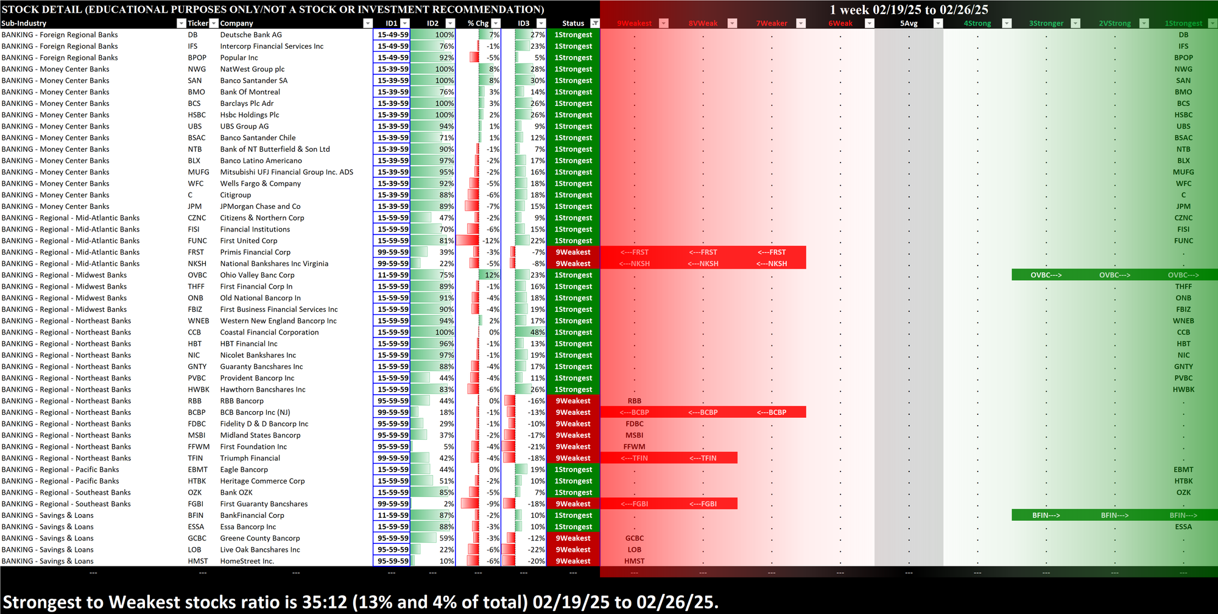
Task: Open the 6Weak column filter dropdown
Action: point(870,23)
